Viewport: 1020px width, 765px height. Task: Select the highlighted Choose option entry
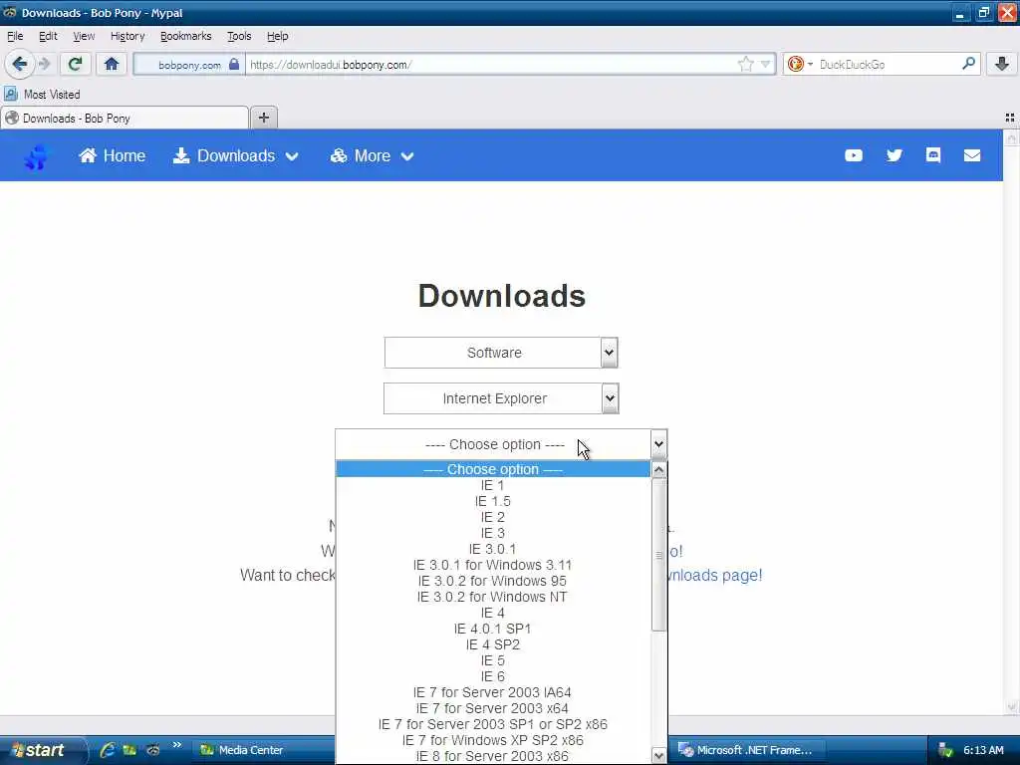tap(492, 469)
